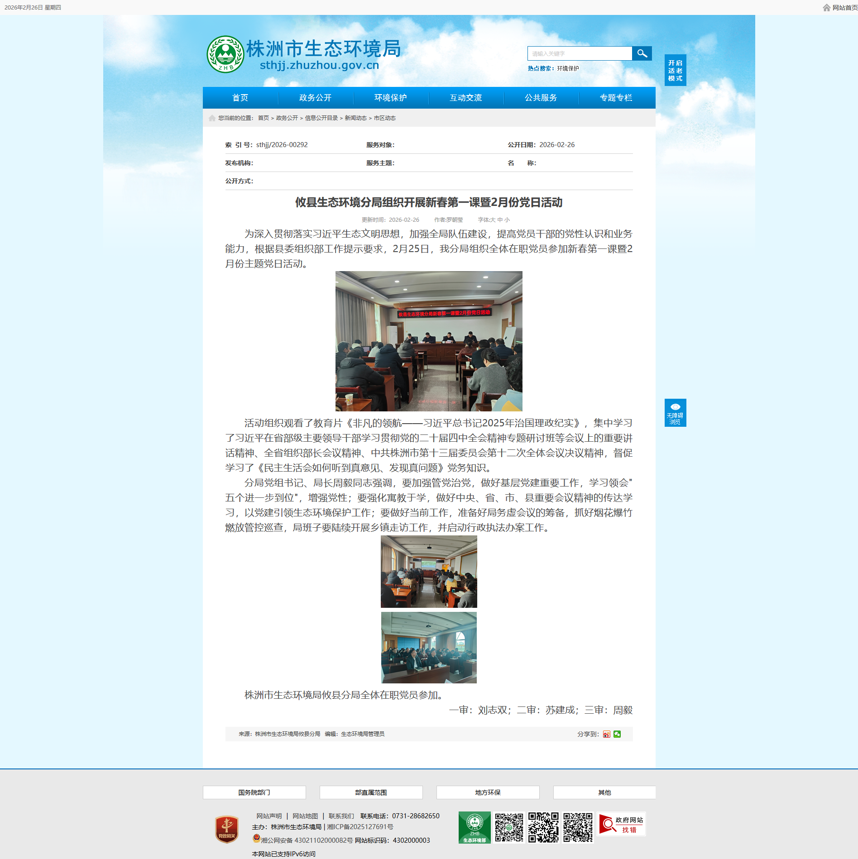Screen dimensions: 858x859
Task: Open the 环境保护 navigation menu
Action: coord(390,98)
